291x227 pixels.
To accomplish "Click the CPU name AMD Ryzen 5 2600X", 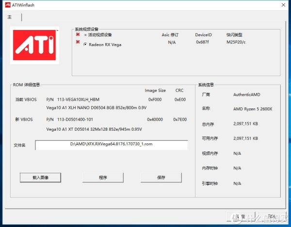I will pyautogui.click(x=253, y=109).
